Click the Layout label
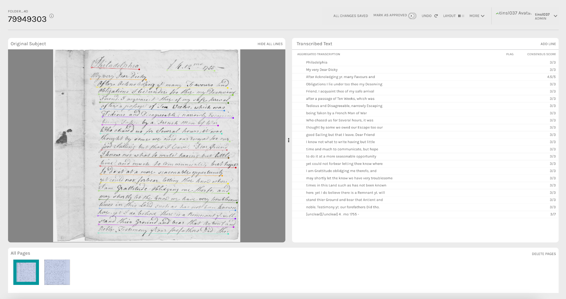 click(x=449, y=16)
